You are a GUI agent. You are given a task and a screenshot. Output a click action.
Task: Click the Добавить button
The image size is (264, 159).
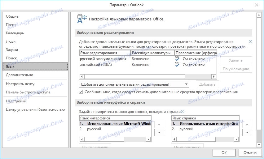pyautogui.click(x=207, y=84)
